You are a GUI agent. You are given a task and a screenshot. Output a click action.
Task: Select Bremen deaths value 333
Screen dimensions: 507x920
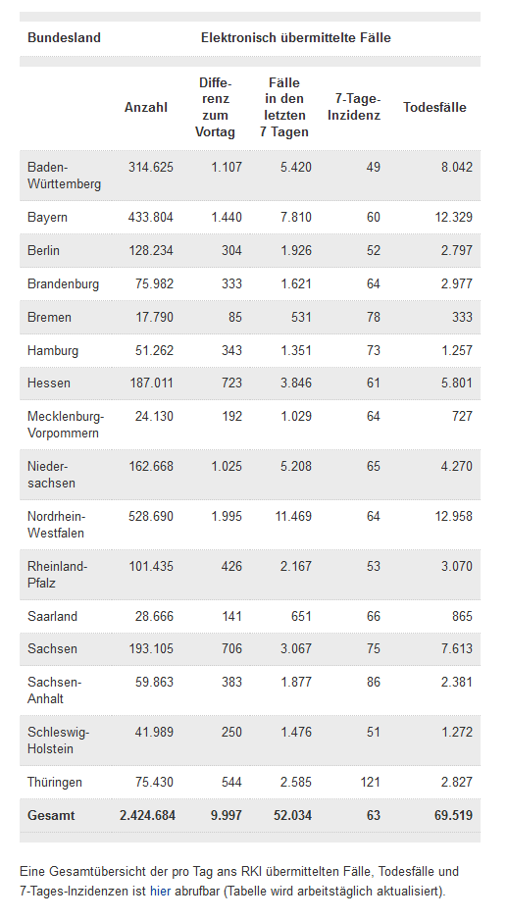pos(463,318)
